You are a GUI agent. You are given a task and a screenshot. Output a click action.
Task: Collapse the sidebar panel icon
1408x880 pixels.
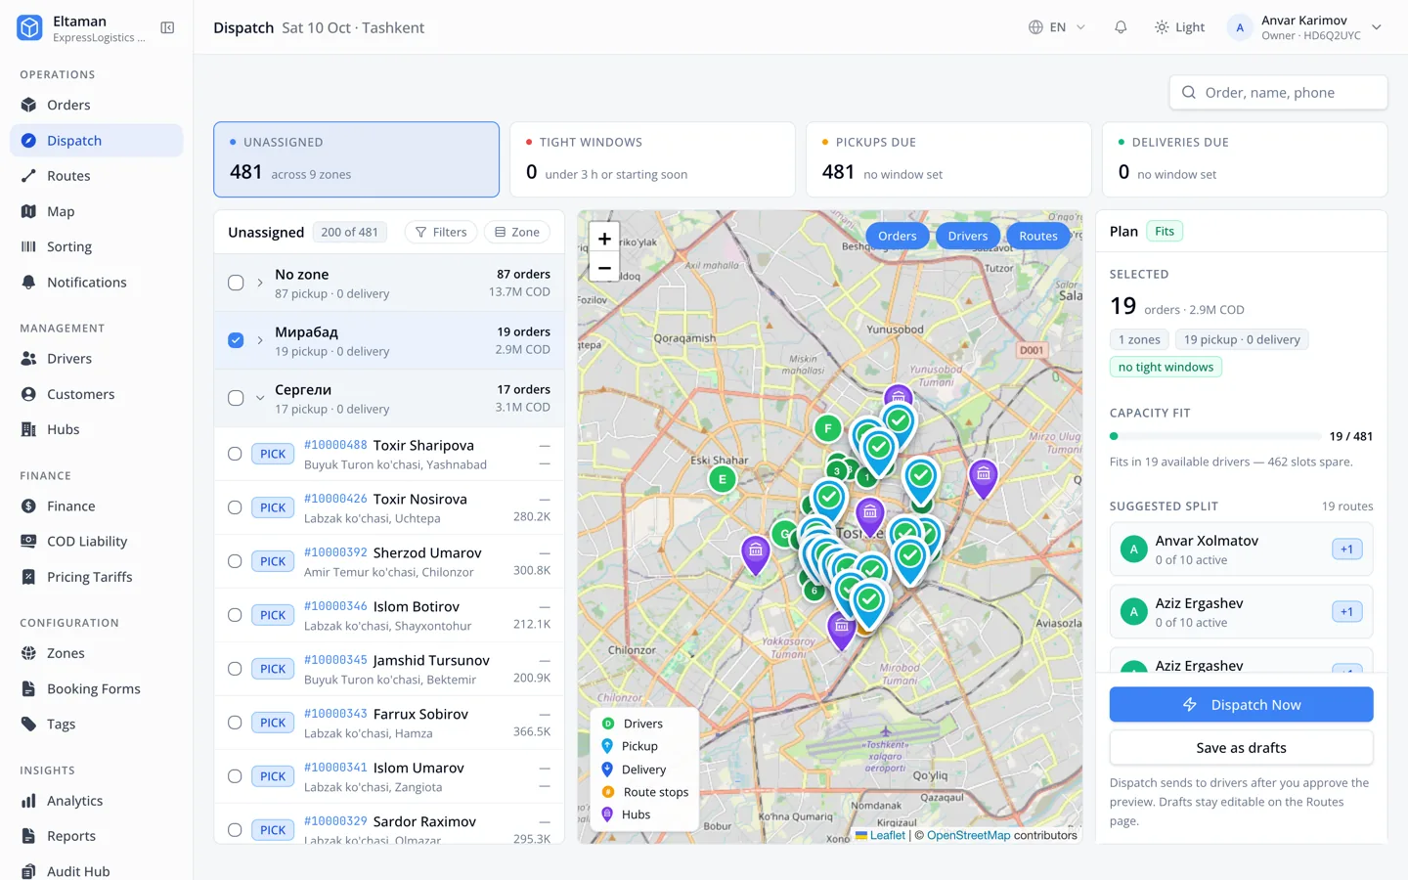[167, 28]
